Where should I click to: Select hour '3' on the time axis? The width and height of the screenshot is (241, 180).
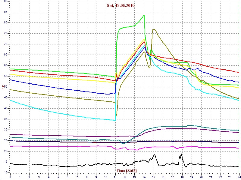coord(39,177)
